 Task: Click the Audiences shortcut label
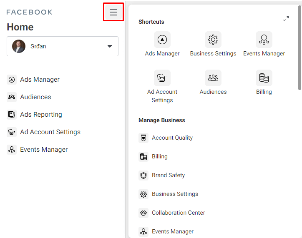[213, 92]
